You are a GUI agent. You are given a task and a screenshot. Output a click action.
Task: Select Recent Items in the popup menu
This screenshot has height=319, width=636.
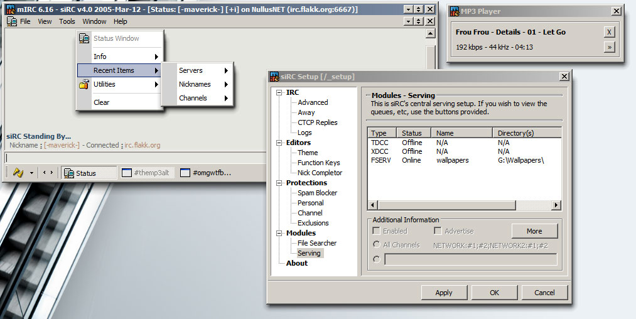pos(119,70)
